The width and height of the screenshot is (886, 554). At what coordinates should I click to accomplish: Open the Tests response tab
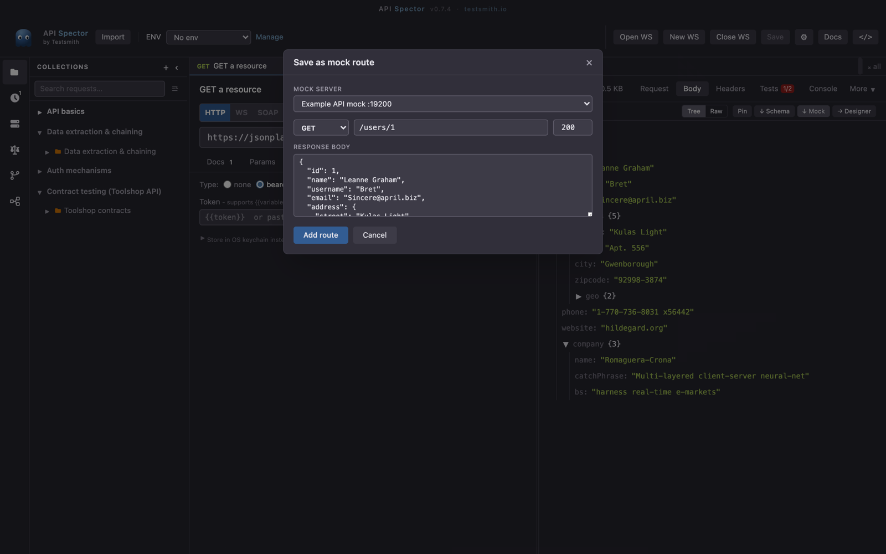tap(776, 89)
